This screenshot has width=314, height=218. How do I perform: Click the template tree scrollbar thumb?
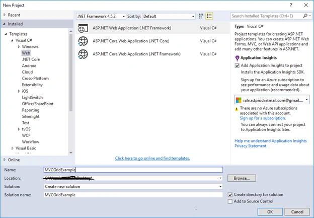coord(71,72)
